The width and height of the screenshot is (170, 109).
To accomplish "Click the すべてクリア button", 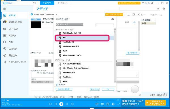I will click(x=133, y=53).
